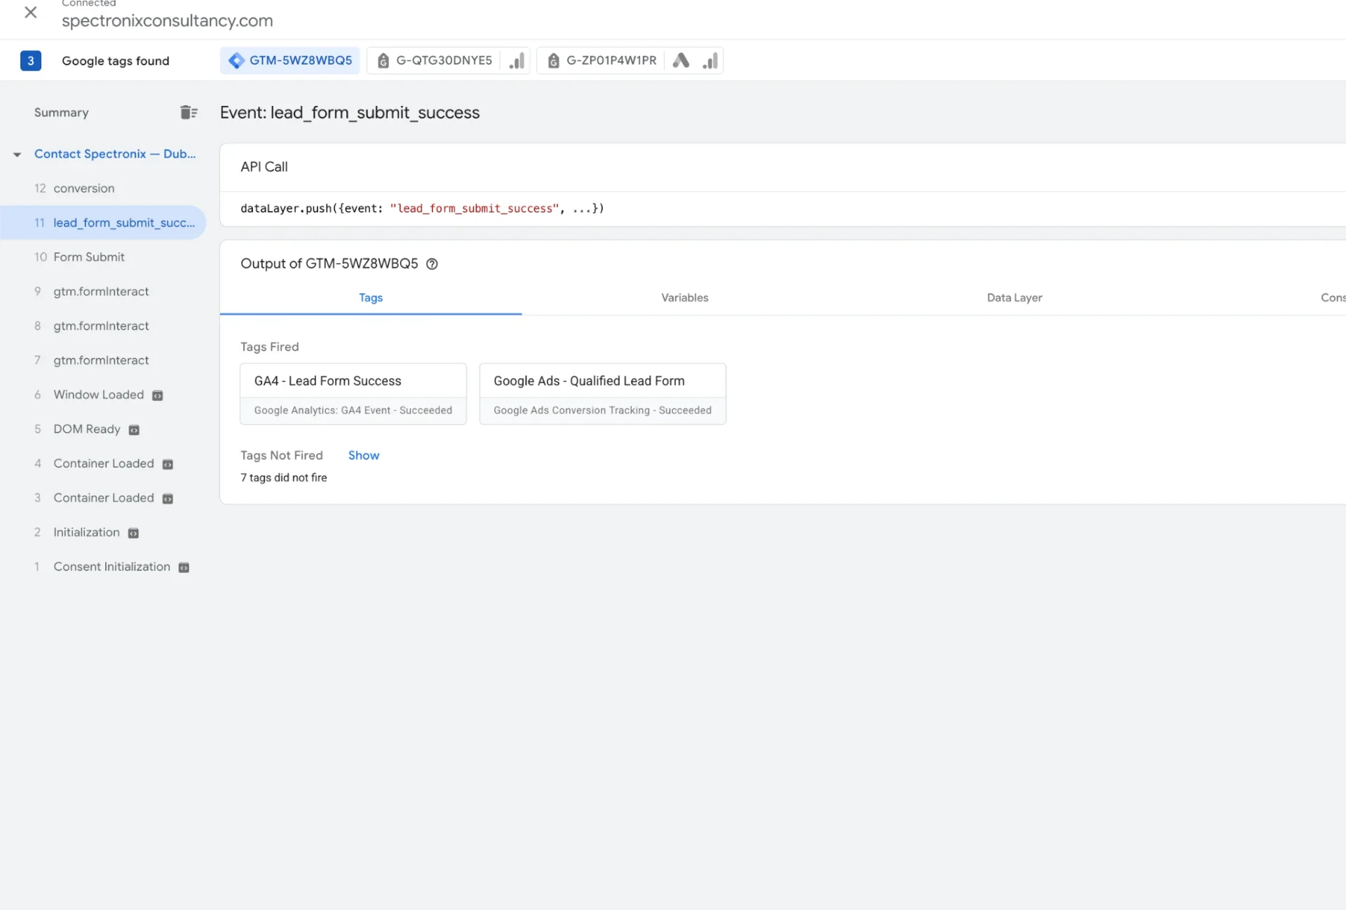Click the code icon beside Window Loaded
The height and width of the screenshot is (910, 1346).
point(158,395)
